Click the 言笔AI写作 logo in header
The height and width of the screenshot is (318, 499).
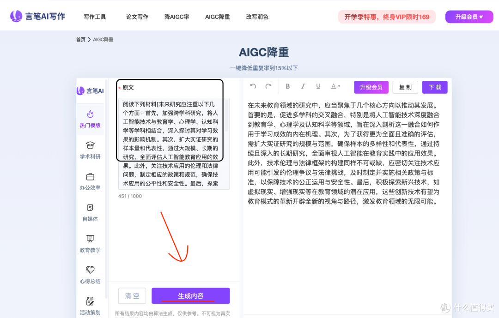point(37,16)
